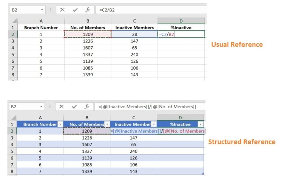This screenshot has width=290, height=182.
Task: Click the Select All corner in the Usual Reference sheet
Action: click(14, 21)
